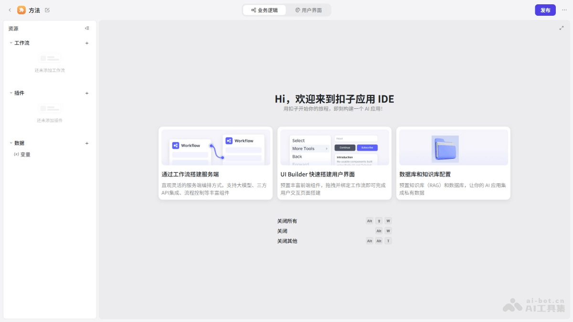Add new data with plus icon

(87, 143)
